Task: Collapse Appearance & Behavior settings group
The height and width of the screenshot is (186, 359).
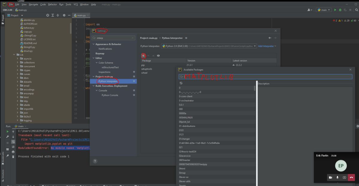Action: point(93,44)
